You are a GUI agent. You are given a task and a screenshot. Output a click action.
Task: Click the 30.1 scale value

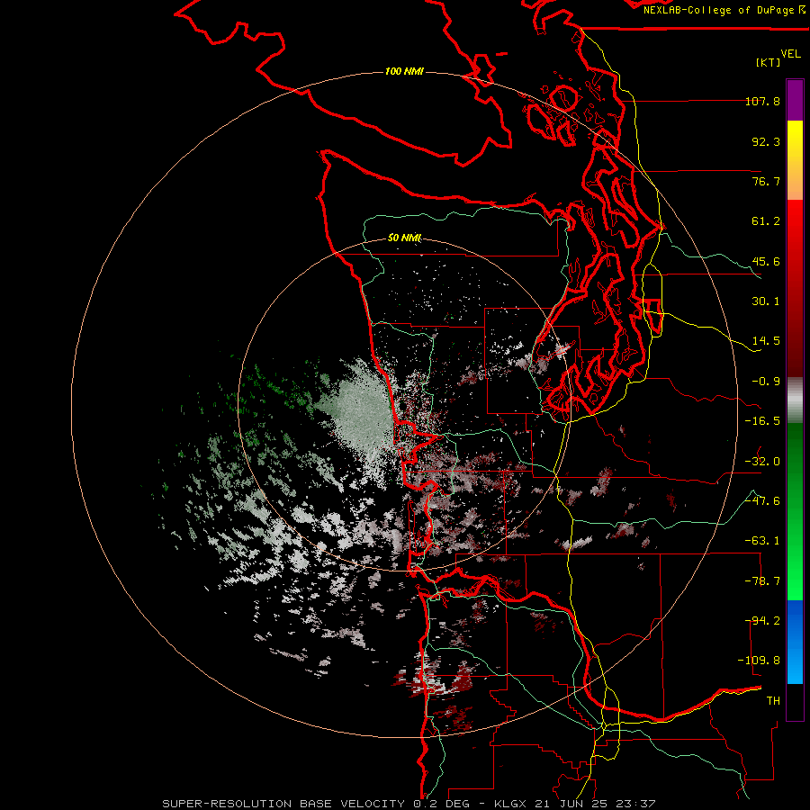(x=766, y=301)
